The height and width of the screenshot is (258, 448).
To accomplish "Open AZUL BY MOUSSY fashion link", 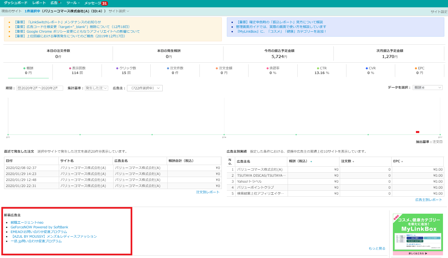I will [54, 237].
